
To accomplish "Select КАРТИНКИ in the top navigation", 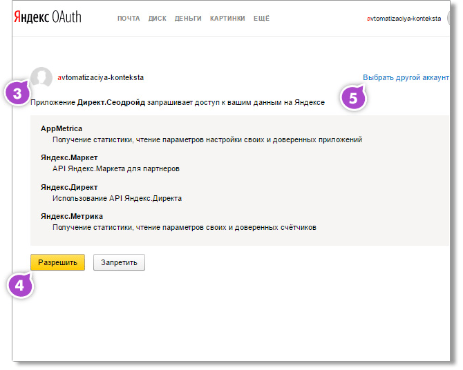I will (227, 19).
